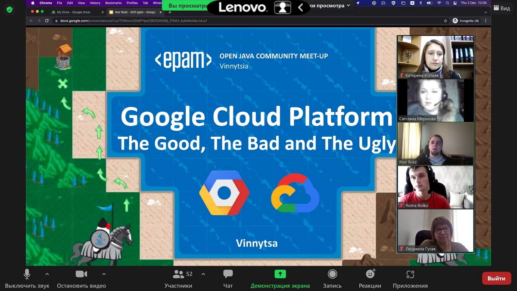This screenshot has width=517, height=291.
Task: Open the Участники participants panel
Action: click(x=178, y=274)
